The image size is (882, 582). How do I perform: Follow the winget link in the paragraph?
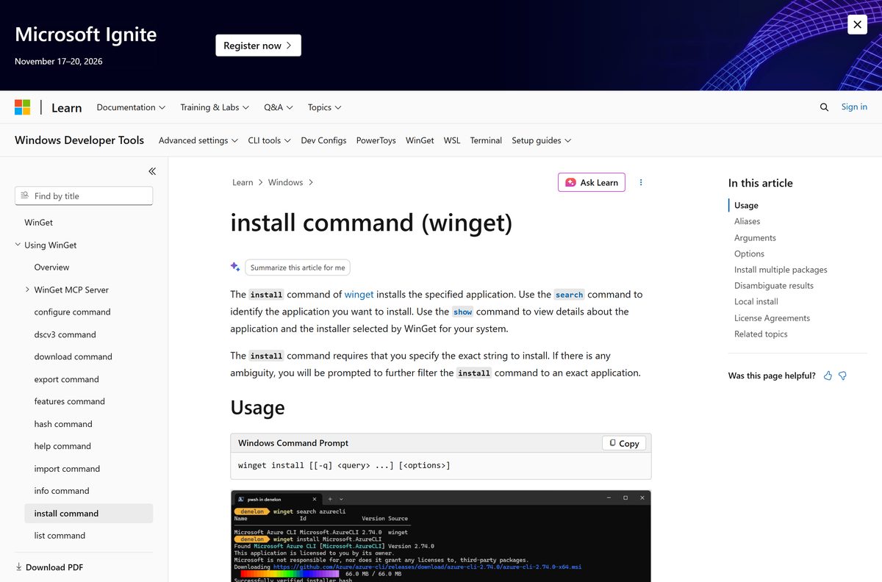pos(359,294)
